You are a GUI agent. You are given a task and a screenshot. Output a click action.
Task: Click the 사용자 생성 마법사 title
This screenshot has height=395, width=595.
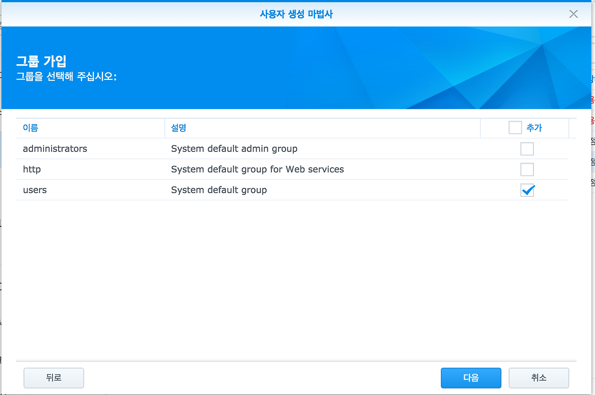[x=297, y=14]
